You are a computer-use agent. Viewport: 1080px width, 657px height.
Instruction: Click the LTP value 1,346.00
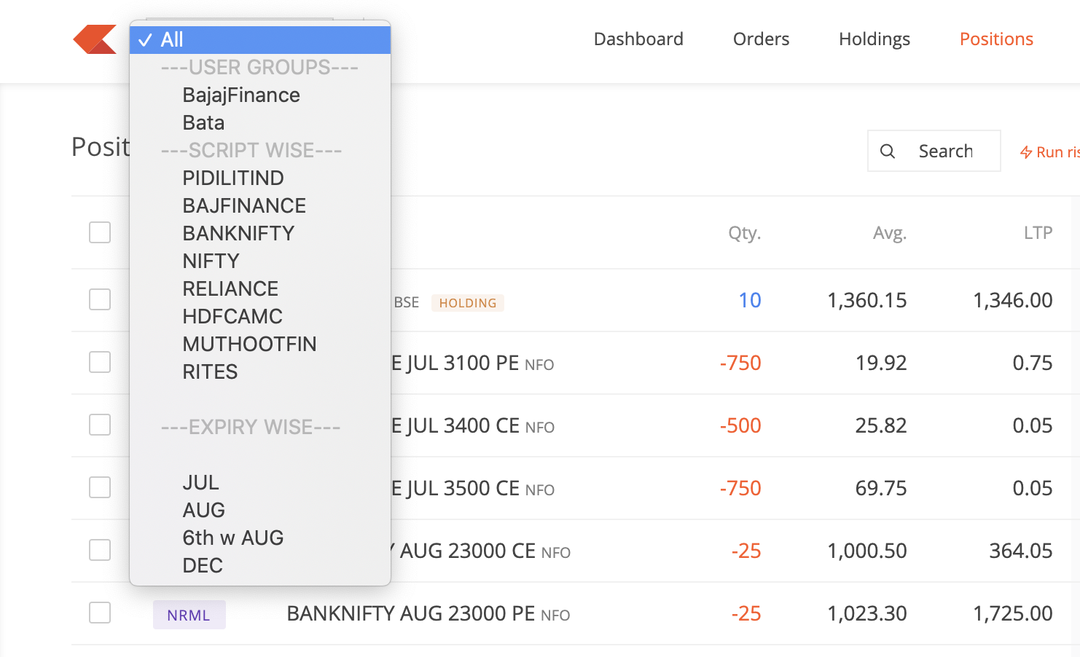1013,300
